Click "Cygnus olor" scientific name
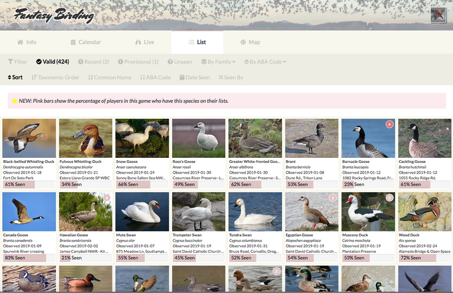Image resolution: width=453 pixels, height=293 pixels. (x=125, y=240)
